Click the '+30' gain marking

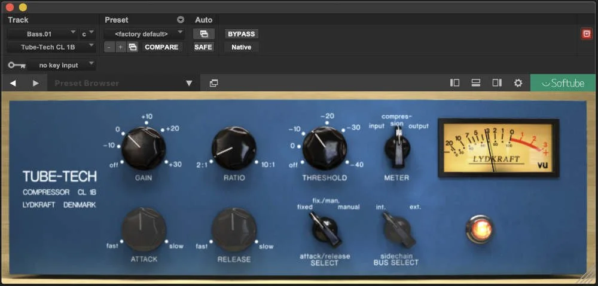[176, 165]
